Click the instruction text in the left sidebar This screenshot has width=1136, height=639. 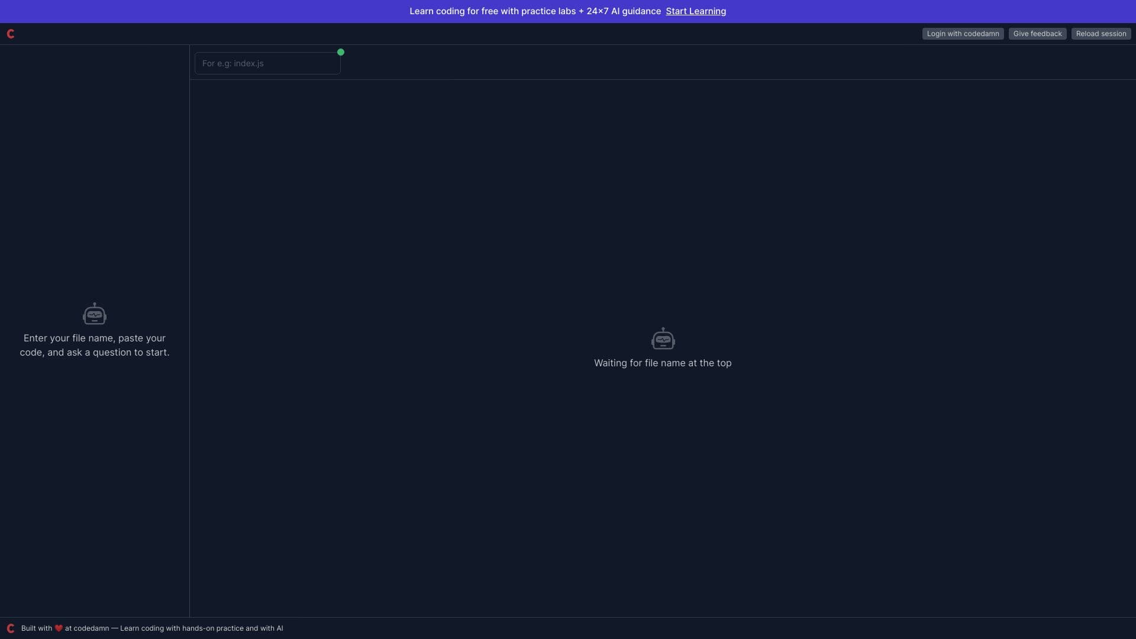[95, 345]
